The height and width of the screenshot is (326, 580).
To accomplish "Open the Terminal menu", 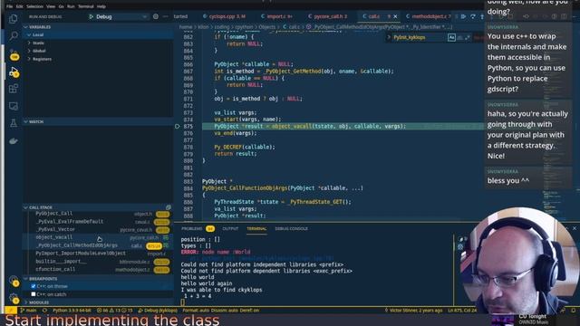I will 86,6.
